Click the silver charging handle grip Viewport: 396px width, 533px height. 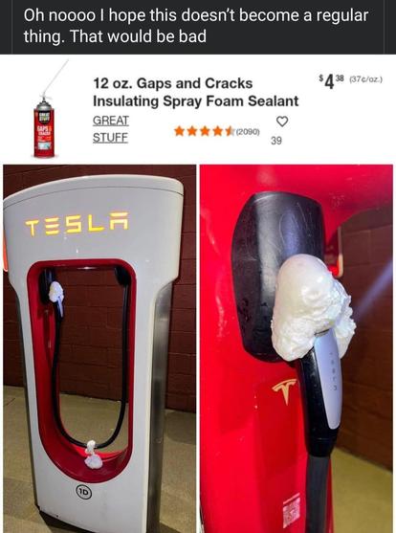point(327,379)
